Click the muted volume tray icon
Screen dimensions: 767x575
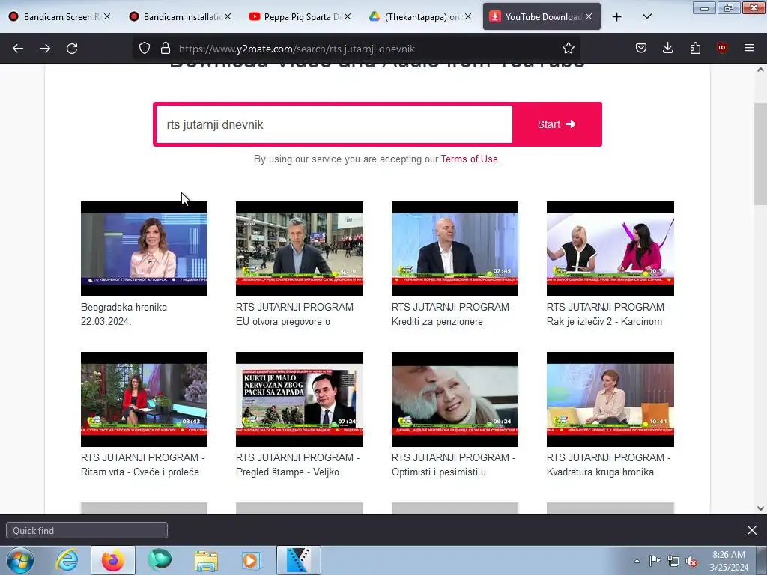[691, 562]
